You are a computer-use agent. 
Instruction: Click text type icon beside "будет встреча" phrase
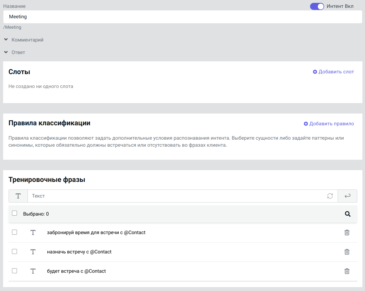33,271
